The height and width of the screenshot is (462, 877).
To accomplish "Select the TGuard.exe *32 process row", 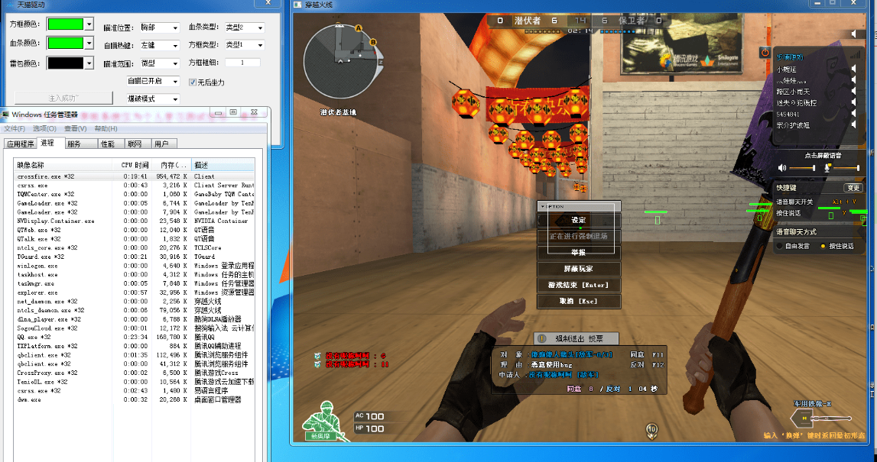I will point(135,257).
